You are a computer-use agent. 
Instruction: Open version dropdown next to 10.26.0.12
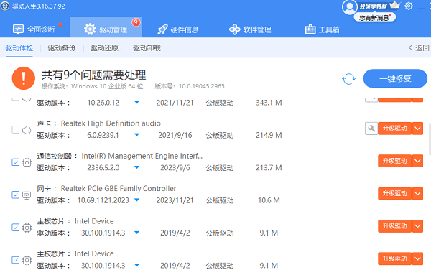(136, 103)
